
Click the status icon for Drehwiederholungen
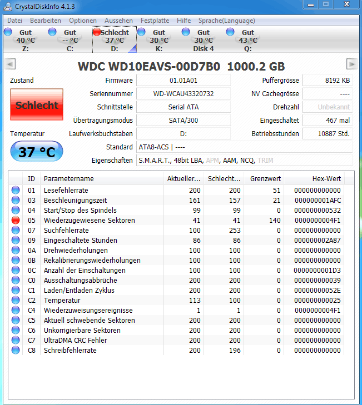[x=16, y=251]
